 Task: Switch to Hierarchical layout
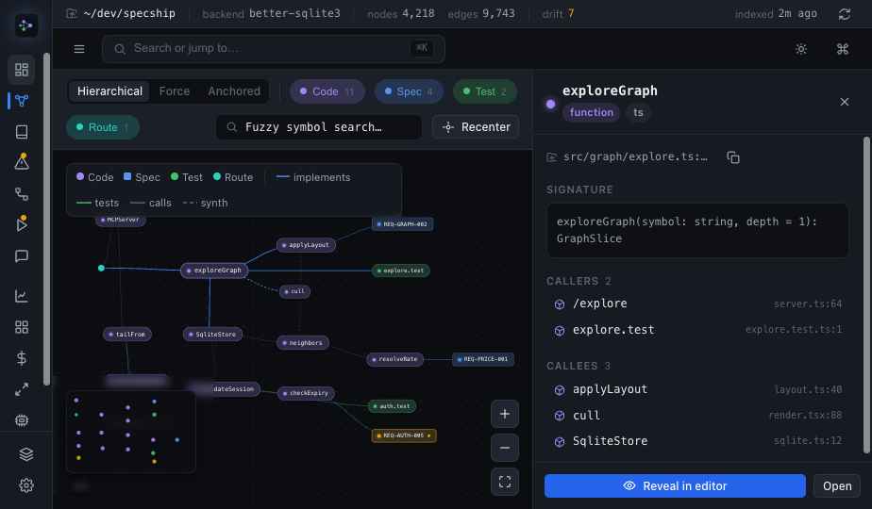click(x=109, y=91)
